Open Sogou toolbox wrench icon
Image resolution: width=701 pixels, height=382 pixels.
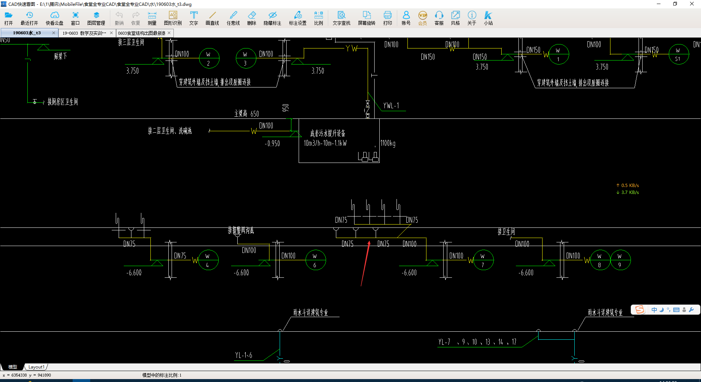click(x=691, y=310)
